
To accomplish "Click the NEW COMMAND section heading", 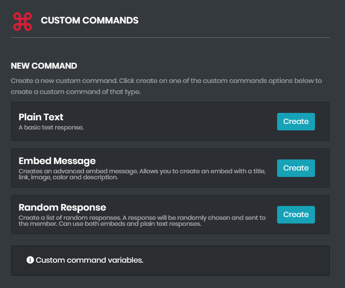I will (x=44, y=66).
